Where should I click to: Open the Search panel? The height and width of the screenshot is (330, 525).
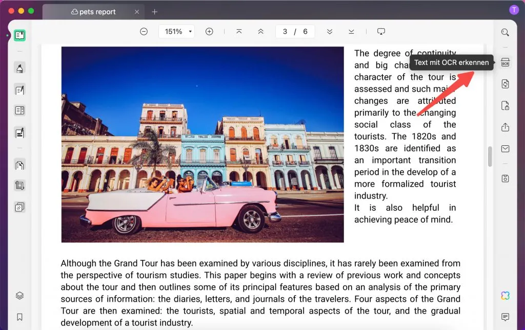coord(505,32)
